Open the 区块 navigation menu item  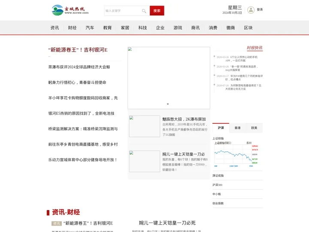click(248, 28)
